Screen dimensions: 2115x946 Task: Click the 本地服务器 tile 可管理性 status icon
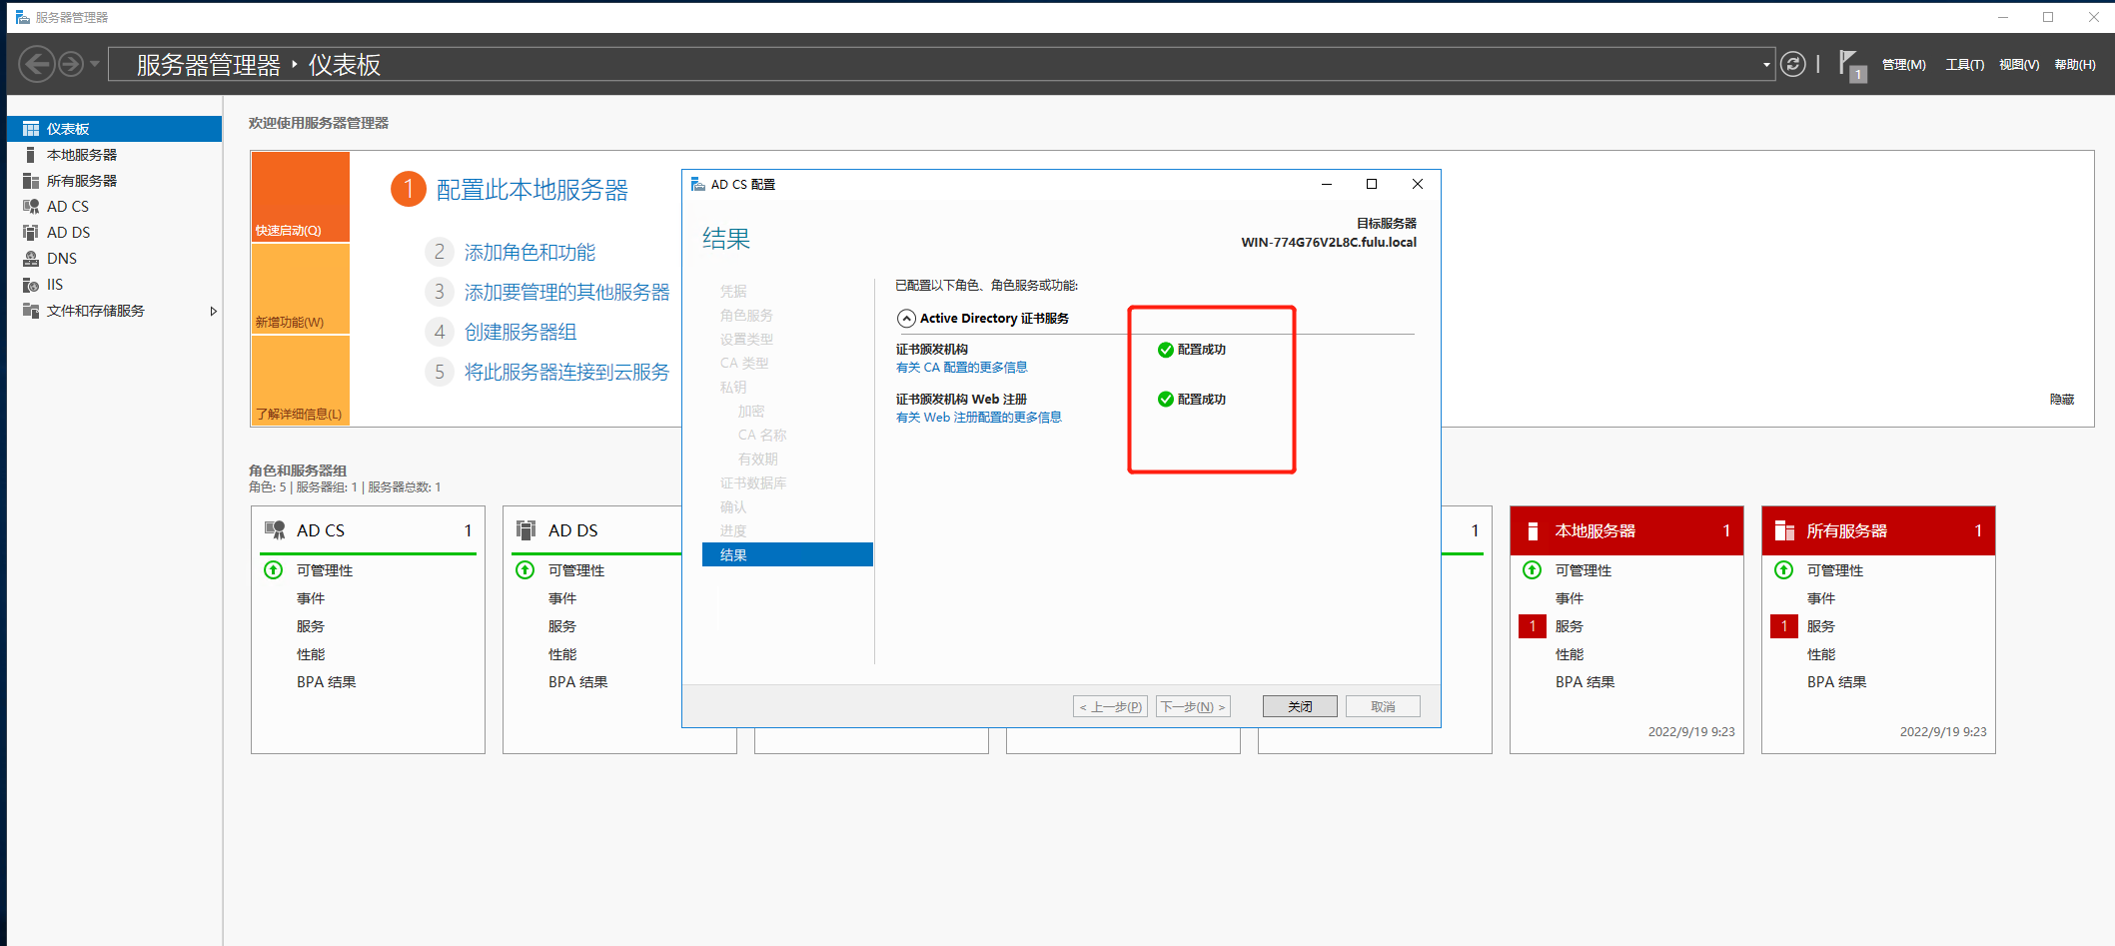(x=1532, y=570)
